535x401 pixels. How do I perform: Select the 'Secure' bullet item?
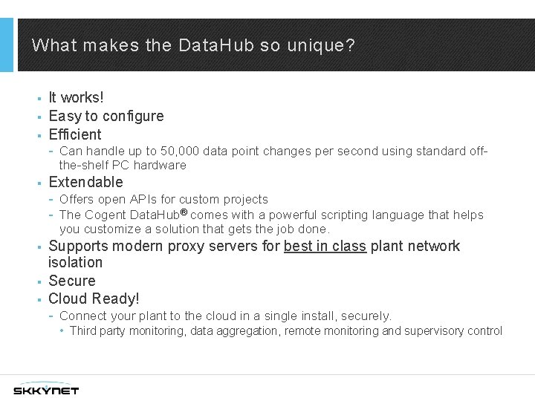[72, 281]
